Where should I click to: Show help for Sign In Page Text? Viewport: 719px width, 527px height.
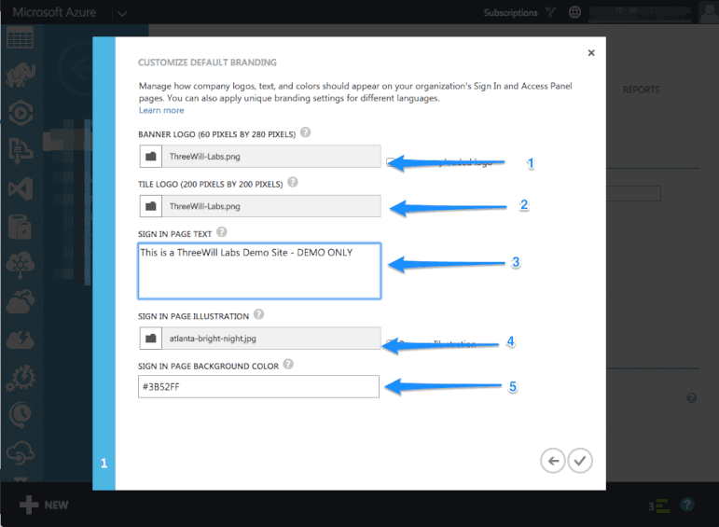pyautogui.click(x=221, y=231)
